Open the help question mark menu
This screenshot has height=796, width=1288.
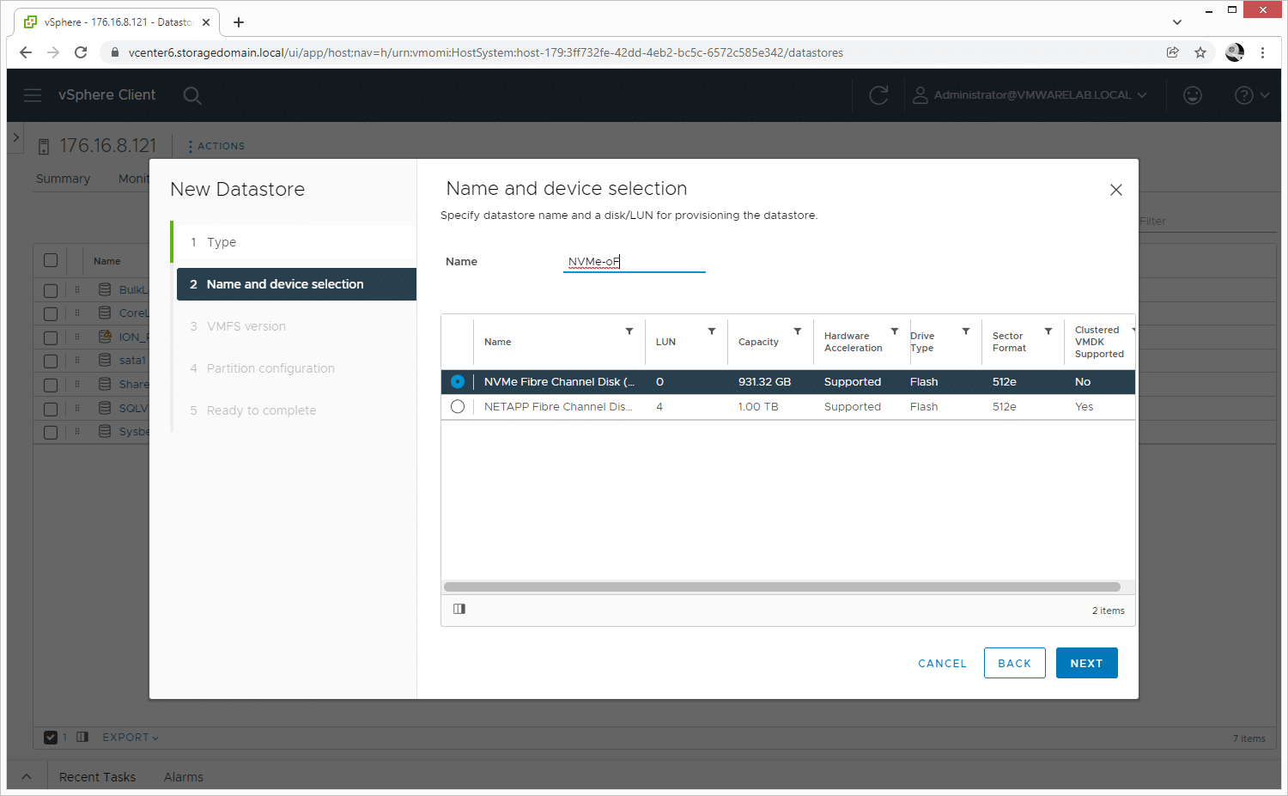[1251, 95]
